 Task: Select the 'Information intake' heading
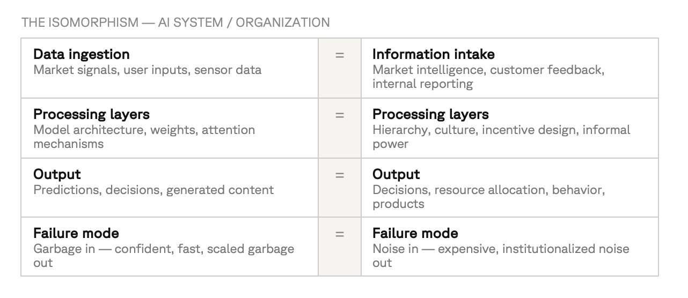pos(434,54)
